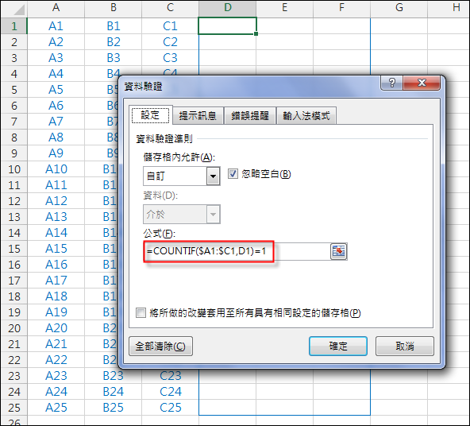
Task: Click cell containing B2
Action: tap(113, 42)
